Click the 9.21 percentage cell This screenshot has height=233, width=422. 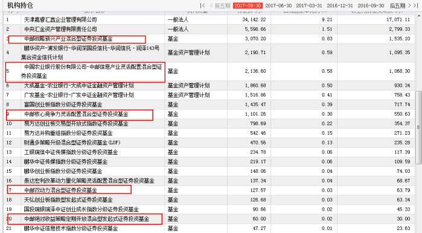327,20
